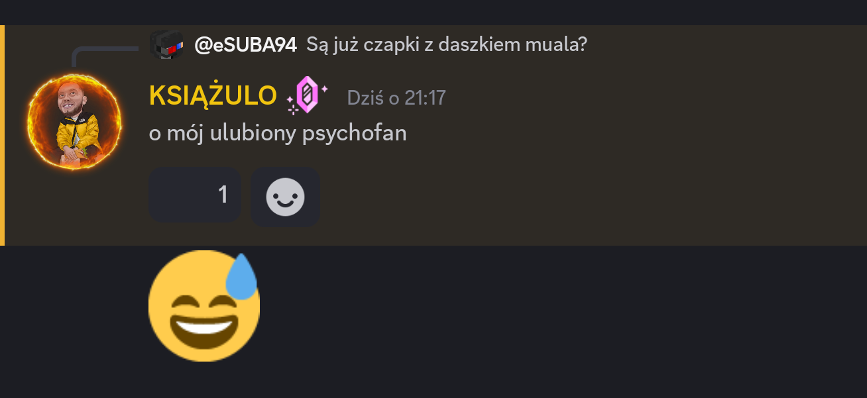Click the pink gem role icon beside KSIĄŻULO

[308, 95]
